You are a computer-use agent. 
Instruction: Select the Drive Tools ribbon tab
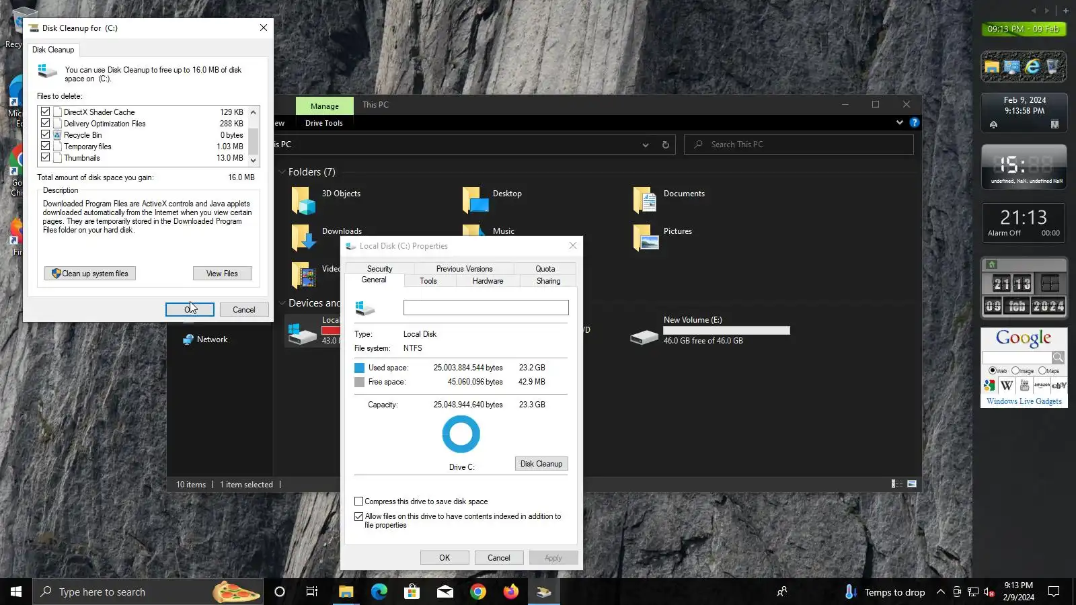324,123
